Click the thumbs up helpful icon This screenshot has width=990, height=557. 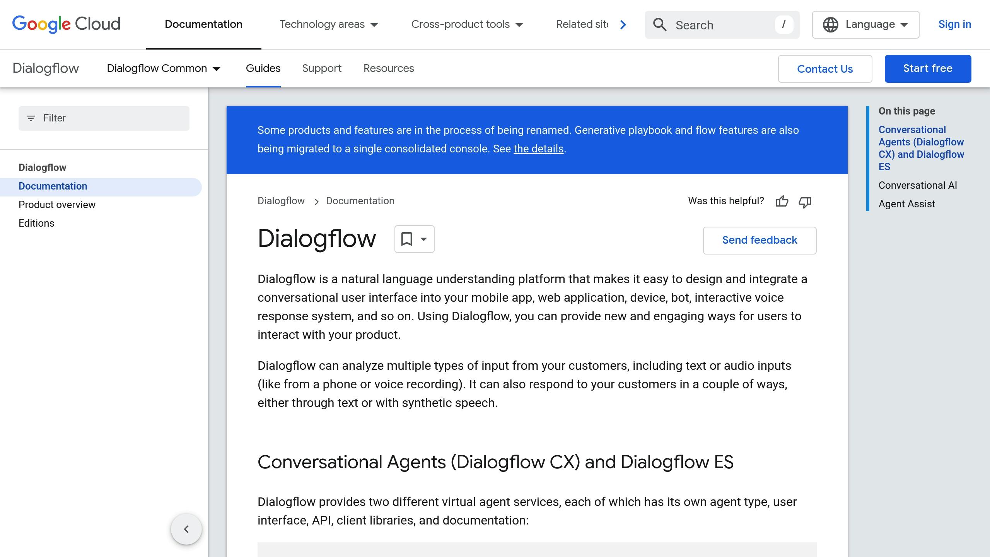tap(782, 202)
